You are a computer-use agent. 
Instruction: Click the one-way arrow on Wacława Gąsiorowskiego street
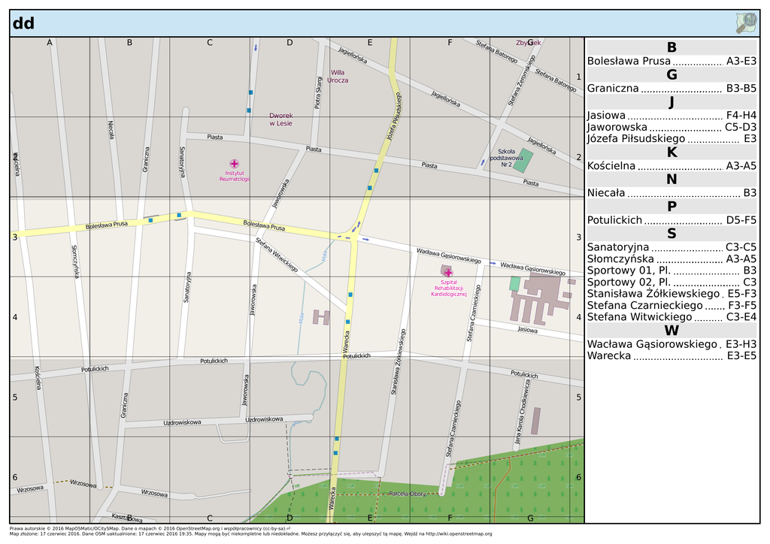coord(492,264)
